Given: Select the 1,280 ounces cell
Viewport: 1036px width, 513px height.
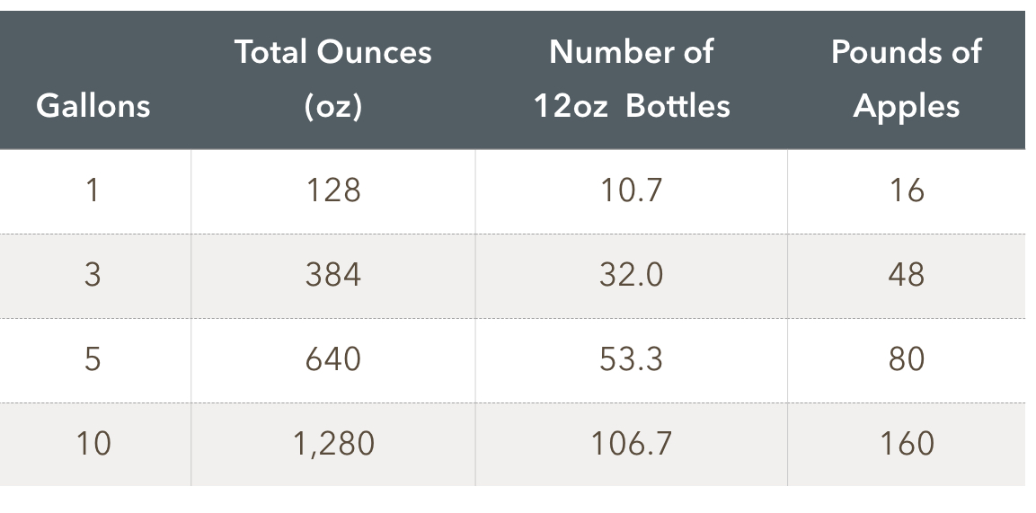Looking at the screenshot, I should (333, 444).
